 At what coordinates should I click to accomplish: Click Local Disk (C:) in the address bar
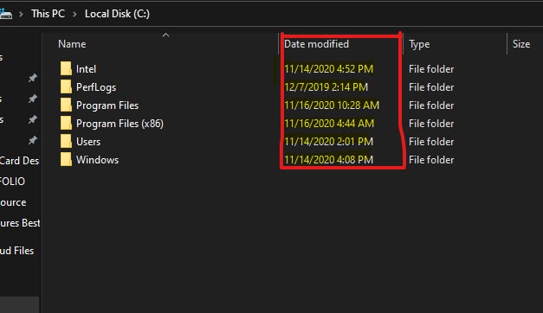[x=117, y=14]
